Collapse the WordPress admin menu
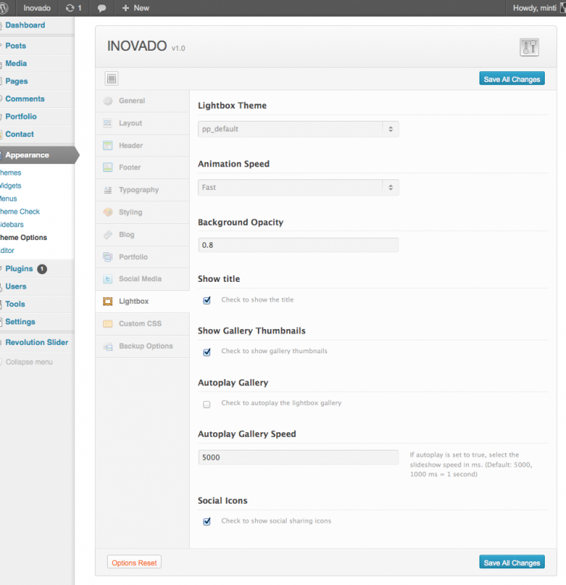Viewport: 566px width, 585px height. 29,362
